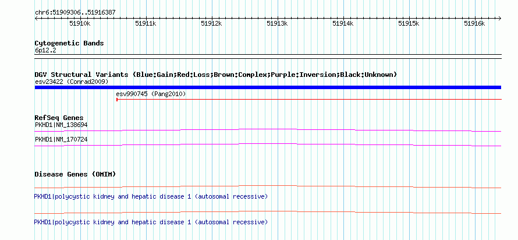Click the RefSeq Genes track heading
518x240 pixels.
tap(59, 118)
